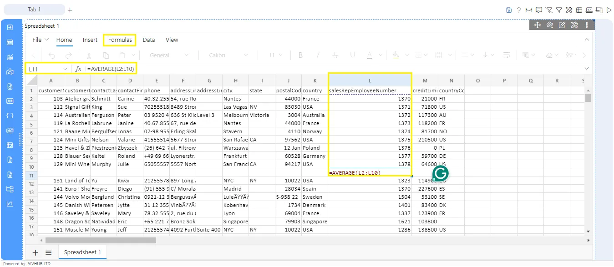Click the filter funnel icon in the top bar
The image size is (614, 267).
[x=558, y=10]
